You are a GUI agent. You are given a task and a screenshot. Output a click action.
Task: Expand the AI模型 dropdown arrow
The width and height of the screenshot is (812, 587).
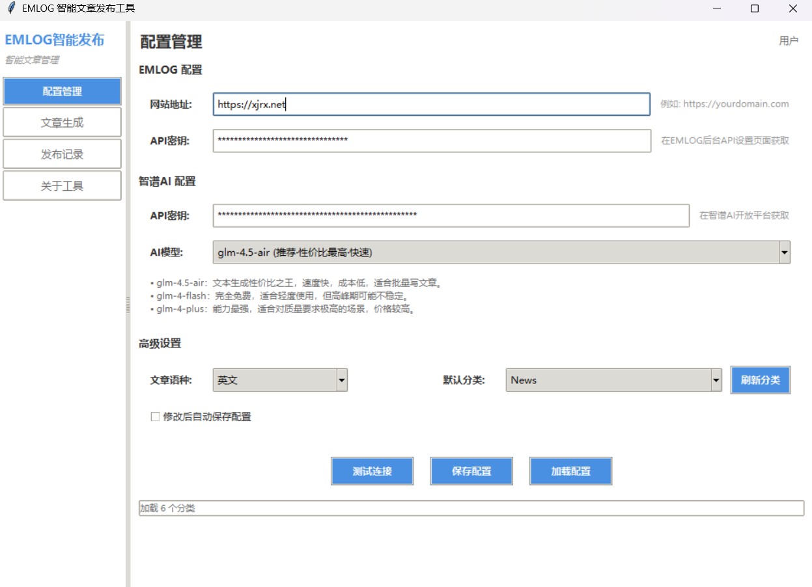pyautogui.click(x=784, y=253)
